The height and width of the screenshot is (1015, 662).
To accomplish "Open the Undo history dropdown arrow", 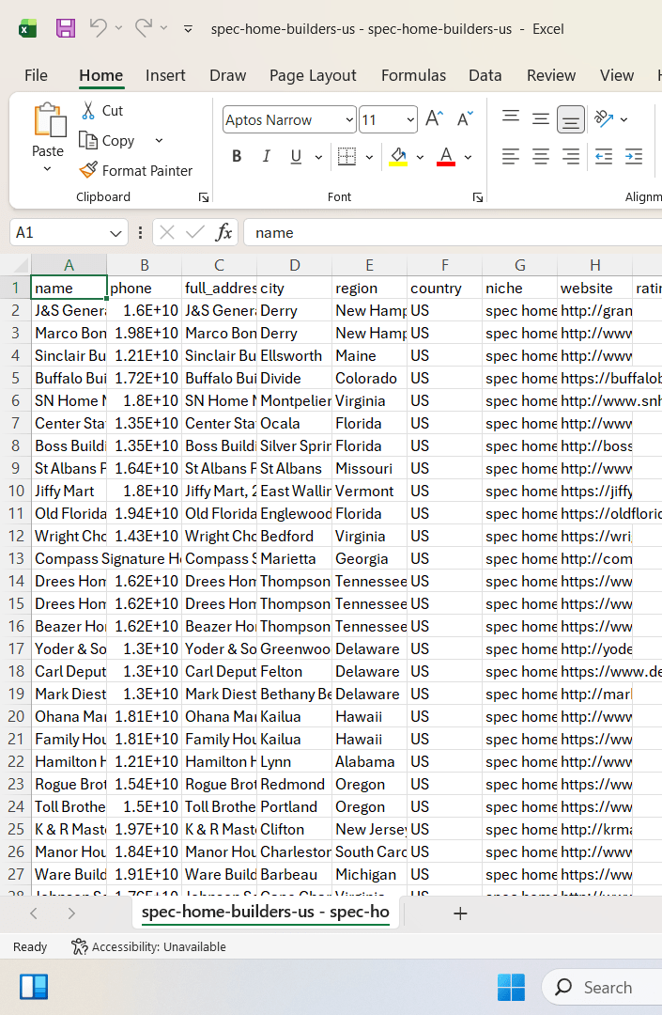I will pyautogui.click(x=118, y=28).
